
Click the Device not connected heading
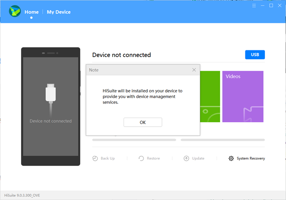point(121,55)
